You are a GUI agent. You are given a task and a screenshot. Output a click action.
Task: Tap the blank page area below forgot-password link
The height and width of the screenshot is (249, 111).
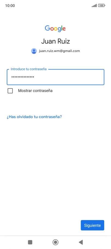[56, 167]
